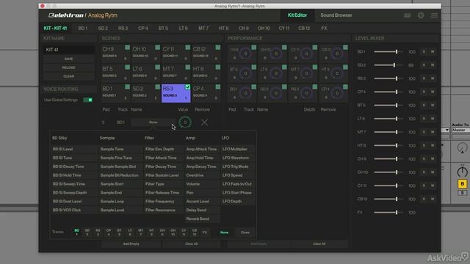Mute the BD1 channel in Level Mixer
470x264 pixels.
point(433,51)
